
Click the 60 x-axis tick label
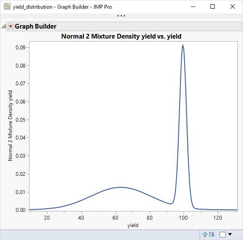tap(115, 218)
